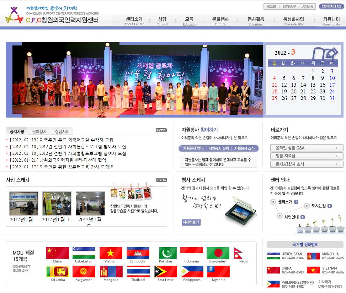Open 자원봉사 안내 link
Image resolution: width=346 pixels, height=293 pixels.
point(193,148)
